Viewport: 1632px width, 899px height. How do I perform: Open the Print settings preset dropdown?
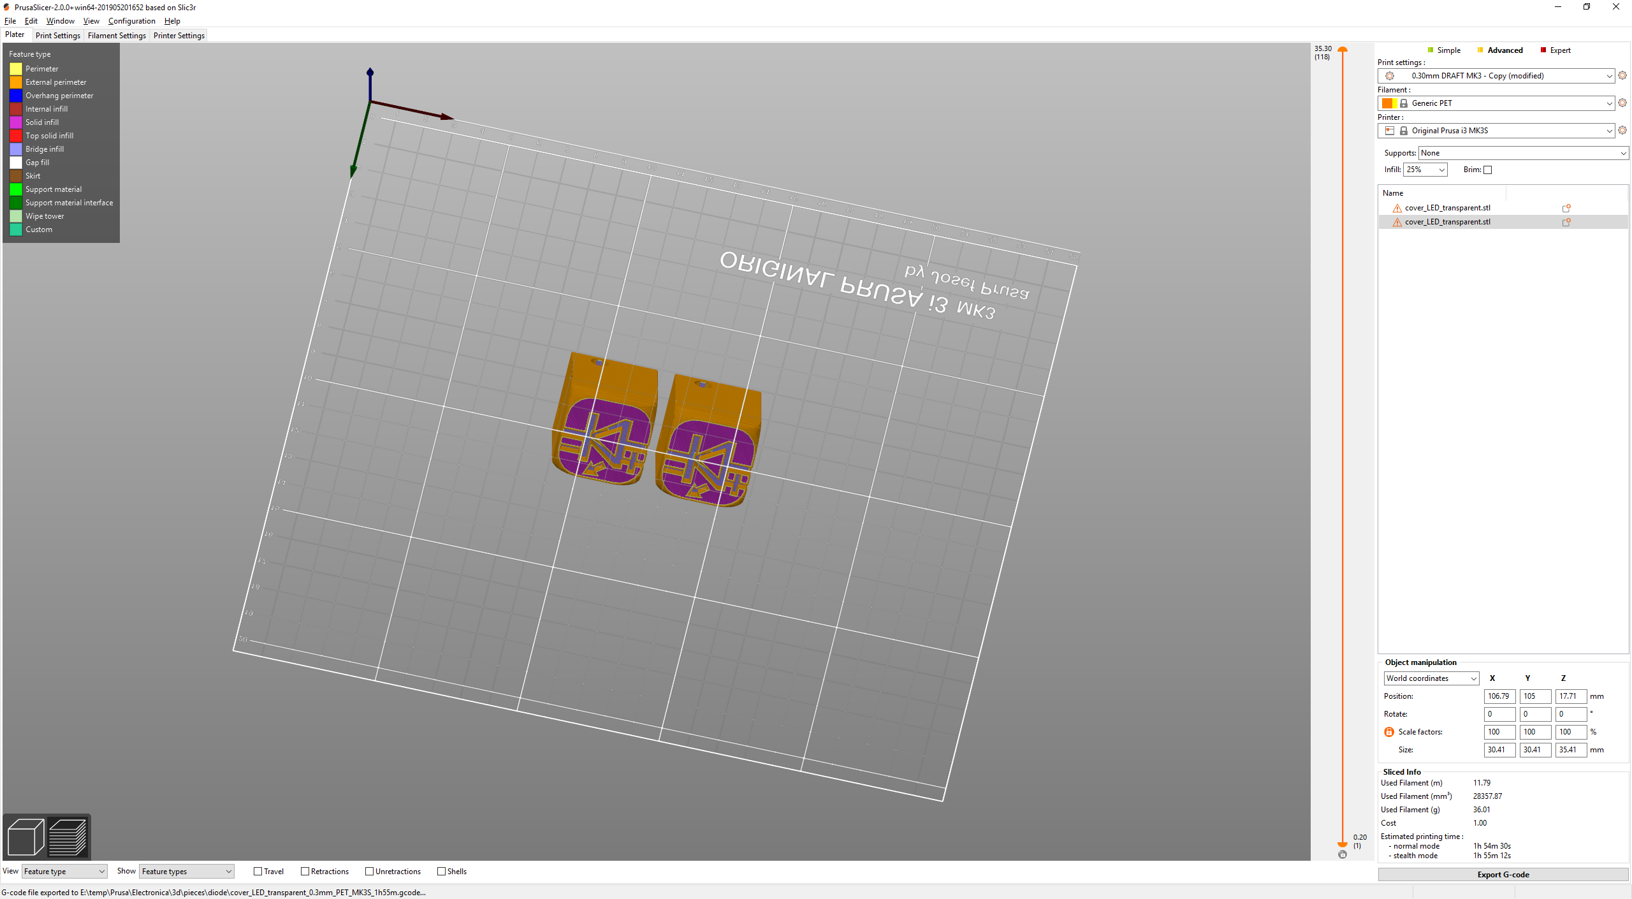click(1497, 76)
